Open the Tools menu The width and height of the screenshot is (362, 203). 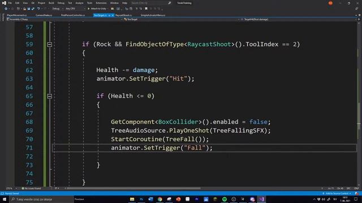pos(89,3)
